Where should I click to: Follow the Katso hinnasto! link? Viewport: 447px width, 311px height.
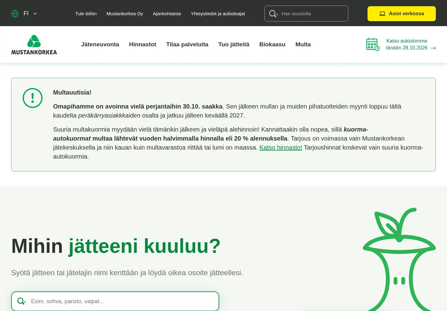pyautogui.click(x=281, y=147)
